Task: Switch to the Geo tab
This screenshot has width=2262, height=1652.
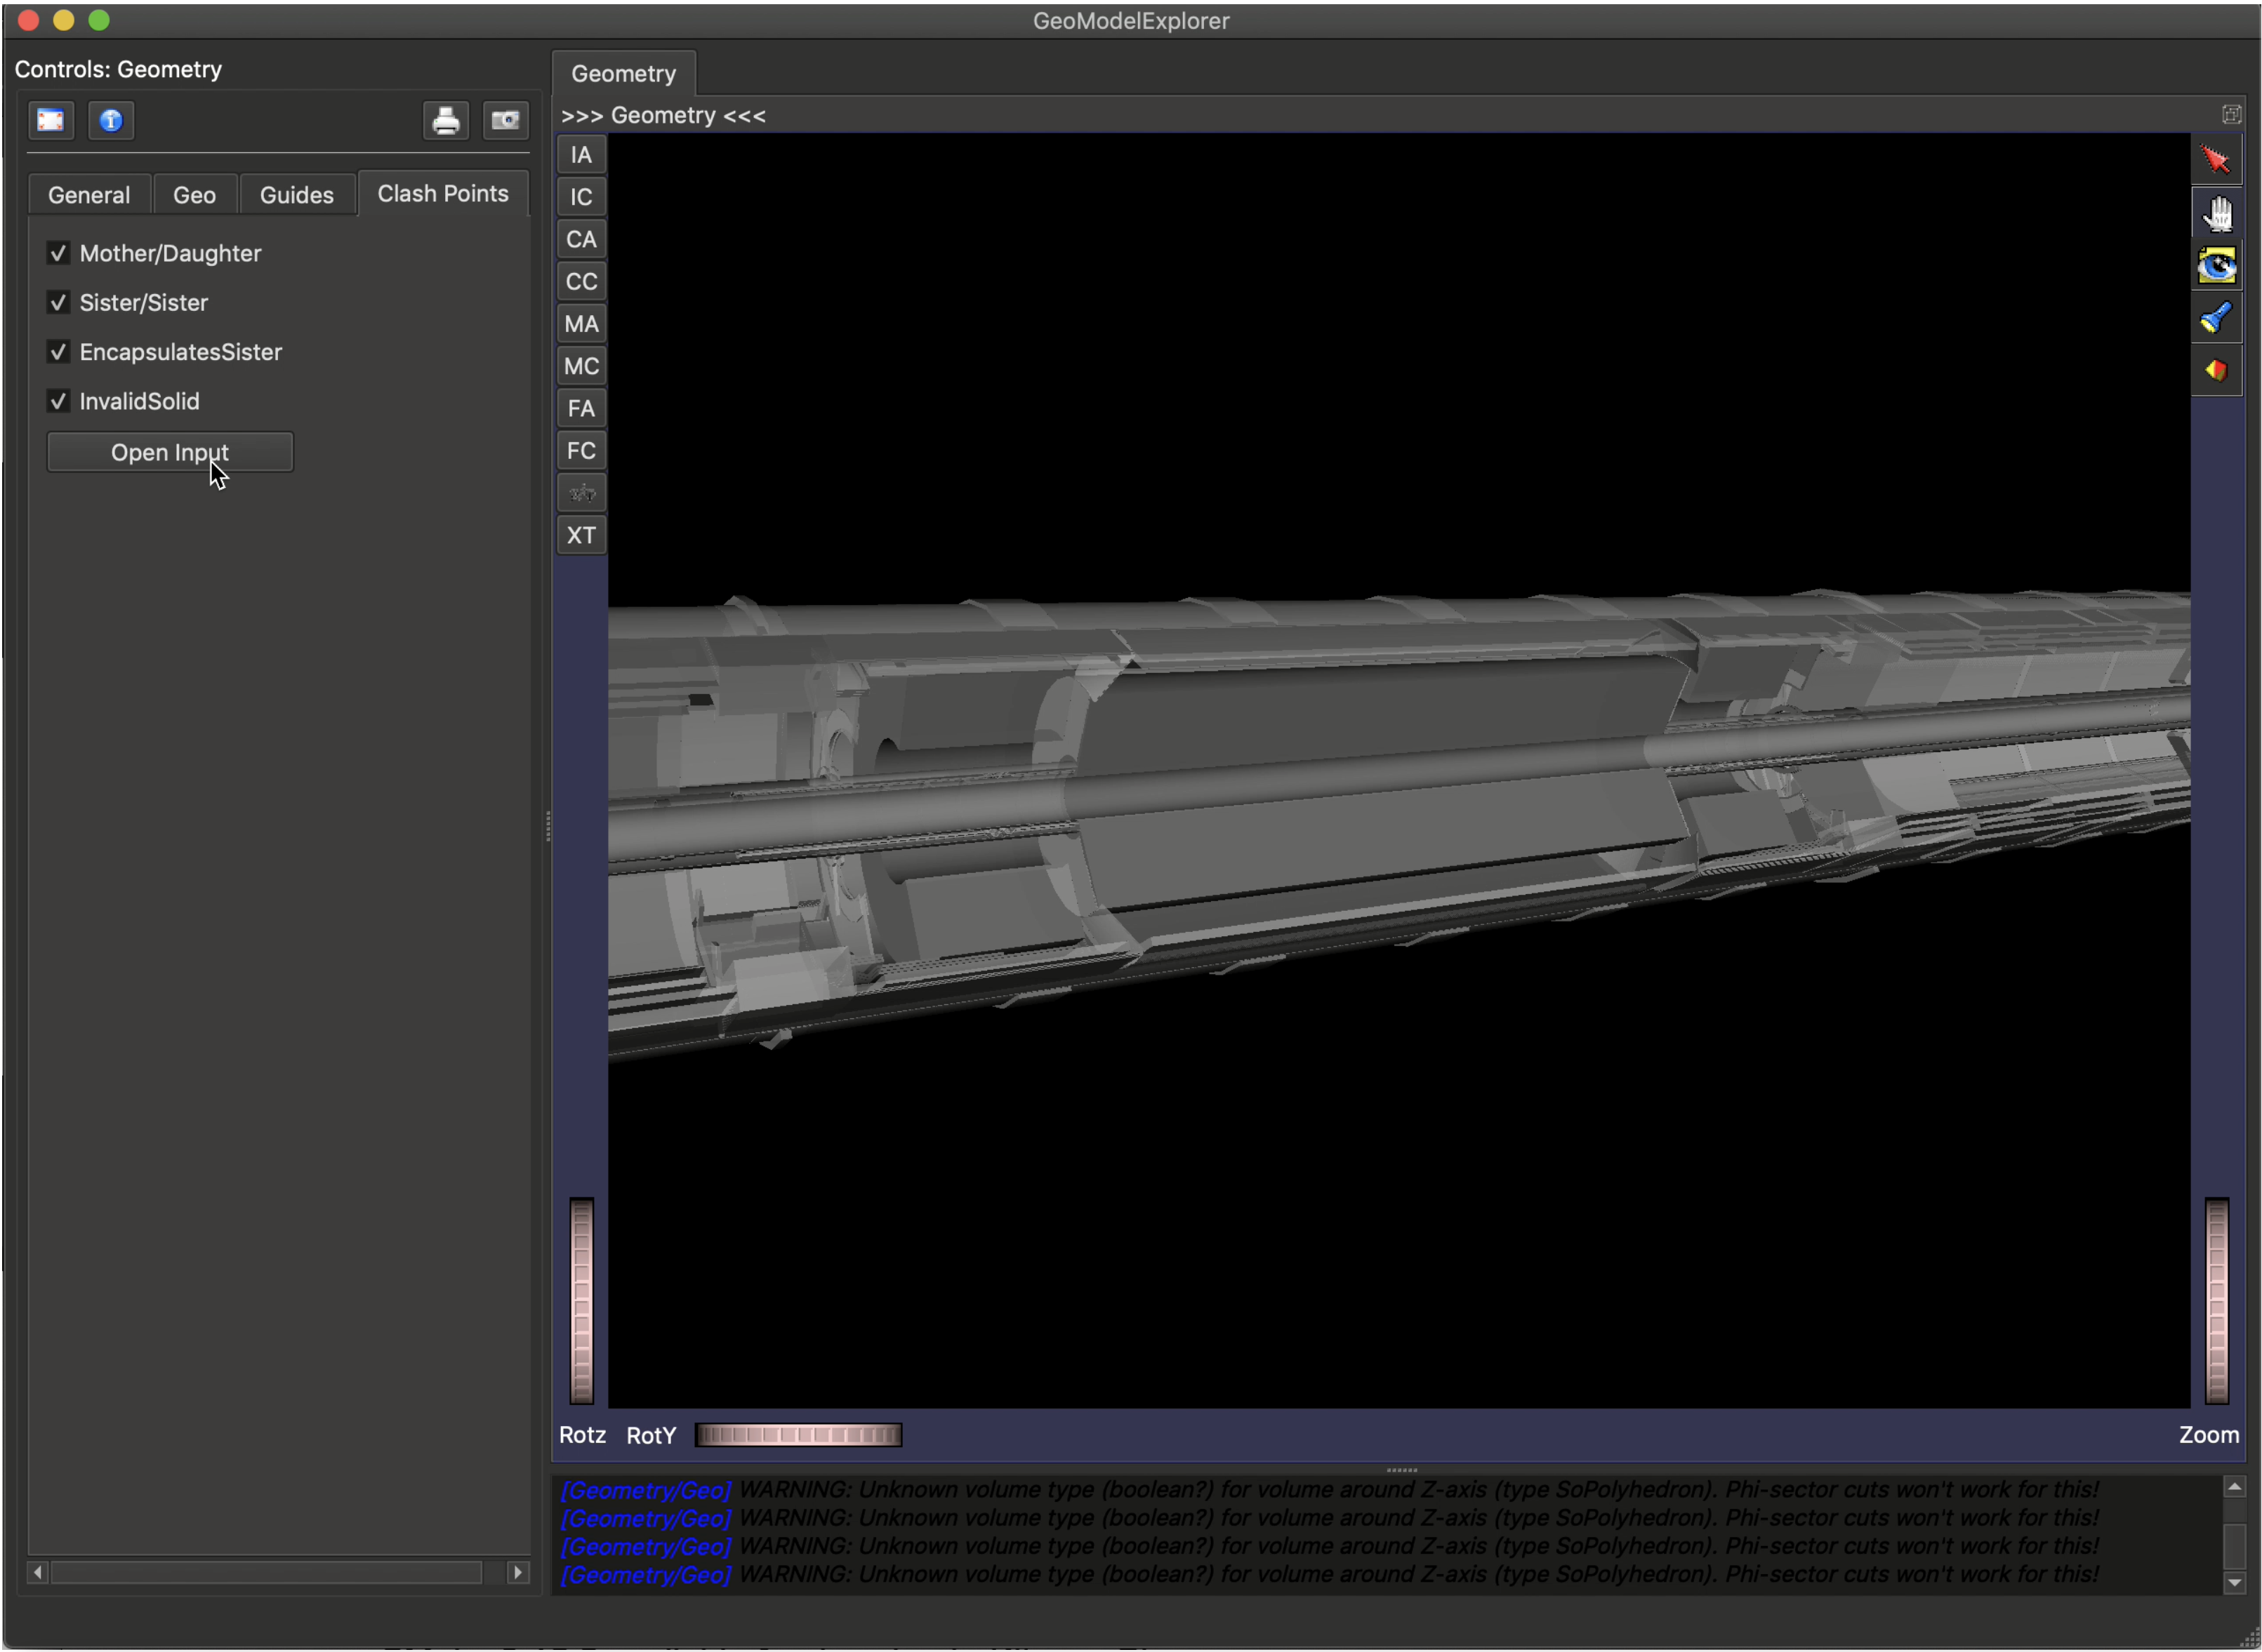Action: [x=194, y=195]
